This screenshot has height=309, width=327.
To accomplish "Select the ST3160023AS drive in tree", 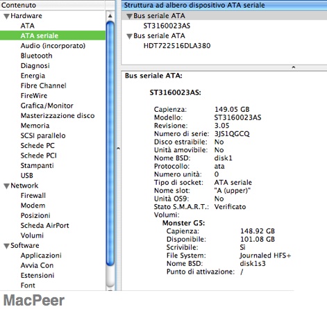I will point(167,26).
